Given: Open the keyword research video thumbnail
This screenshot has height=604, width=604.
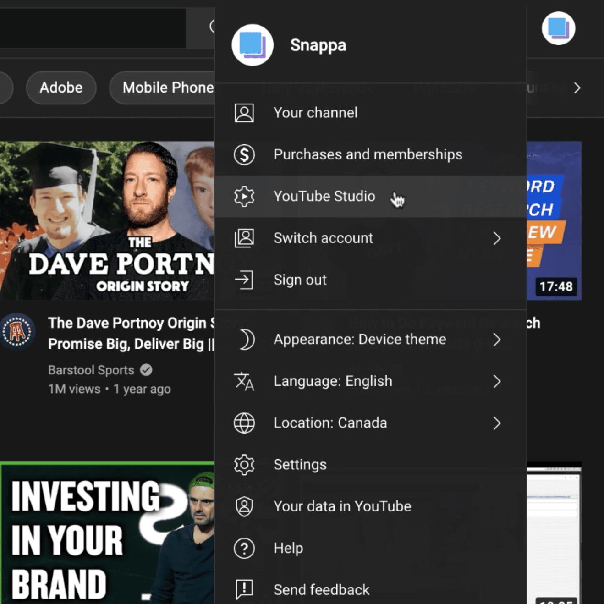Looking at the screenshot, I should point(554,220).
